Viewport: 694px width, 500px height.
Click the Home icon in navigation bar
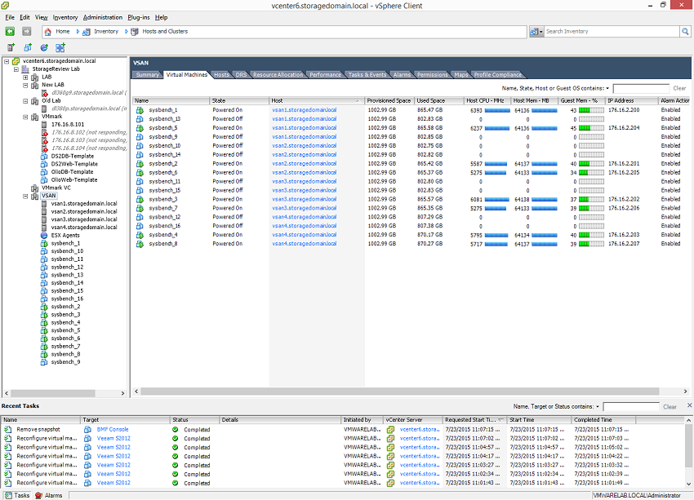coord(48,32)
